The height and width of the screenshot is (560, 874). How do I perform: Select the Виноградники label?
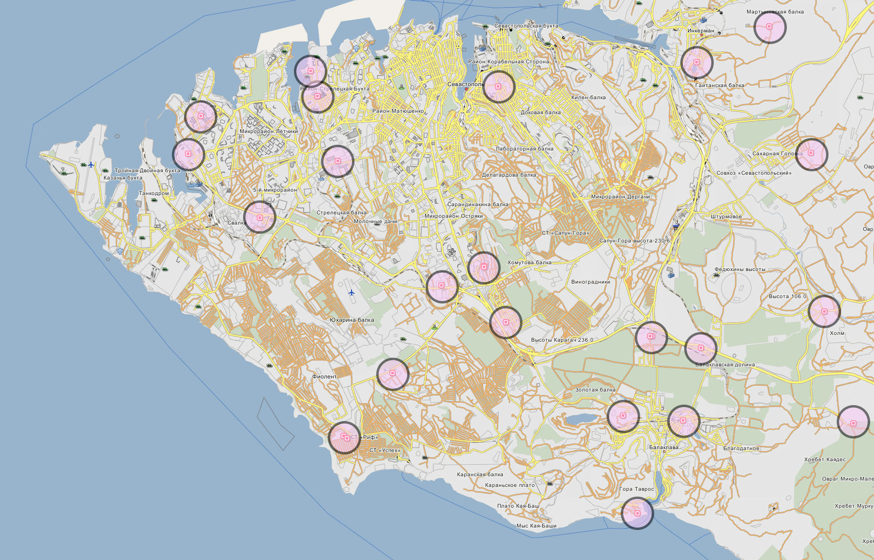point(590,282)
